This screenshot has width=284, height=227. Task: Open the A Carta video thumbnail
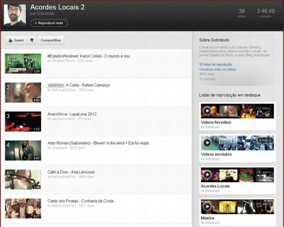[23, 92]
